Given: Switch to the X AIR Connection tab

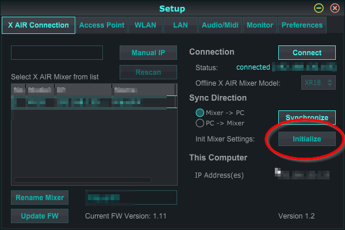Looking at the screenshot, I should click(x=39, y=25).
